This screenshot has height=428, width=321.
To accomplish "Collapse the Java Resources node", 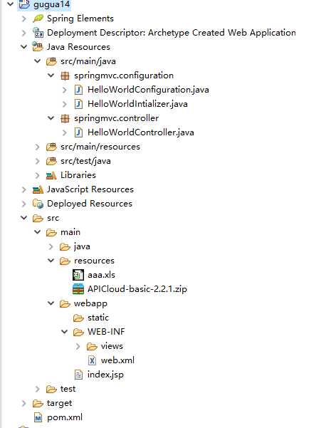I will point(24,47).
